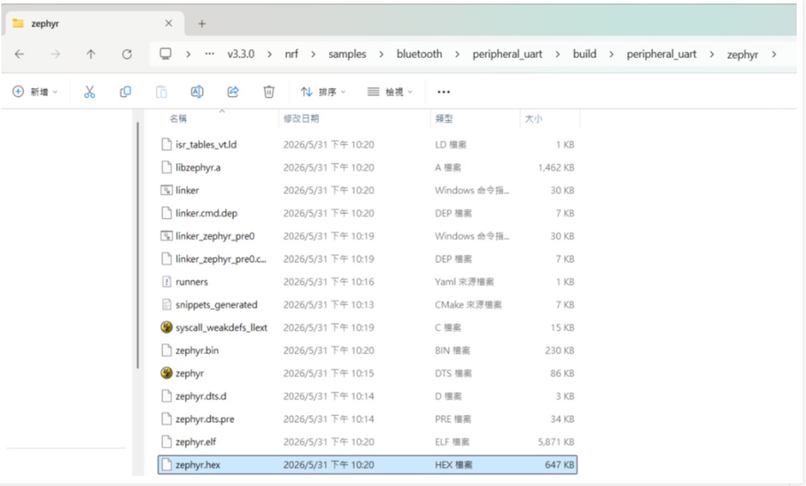Viewport: 806px width, 486px height.
Task: Expand the chevron after samples breadcrumb
Action: [x=381, y=54]
